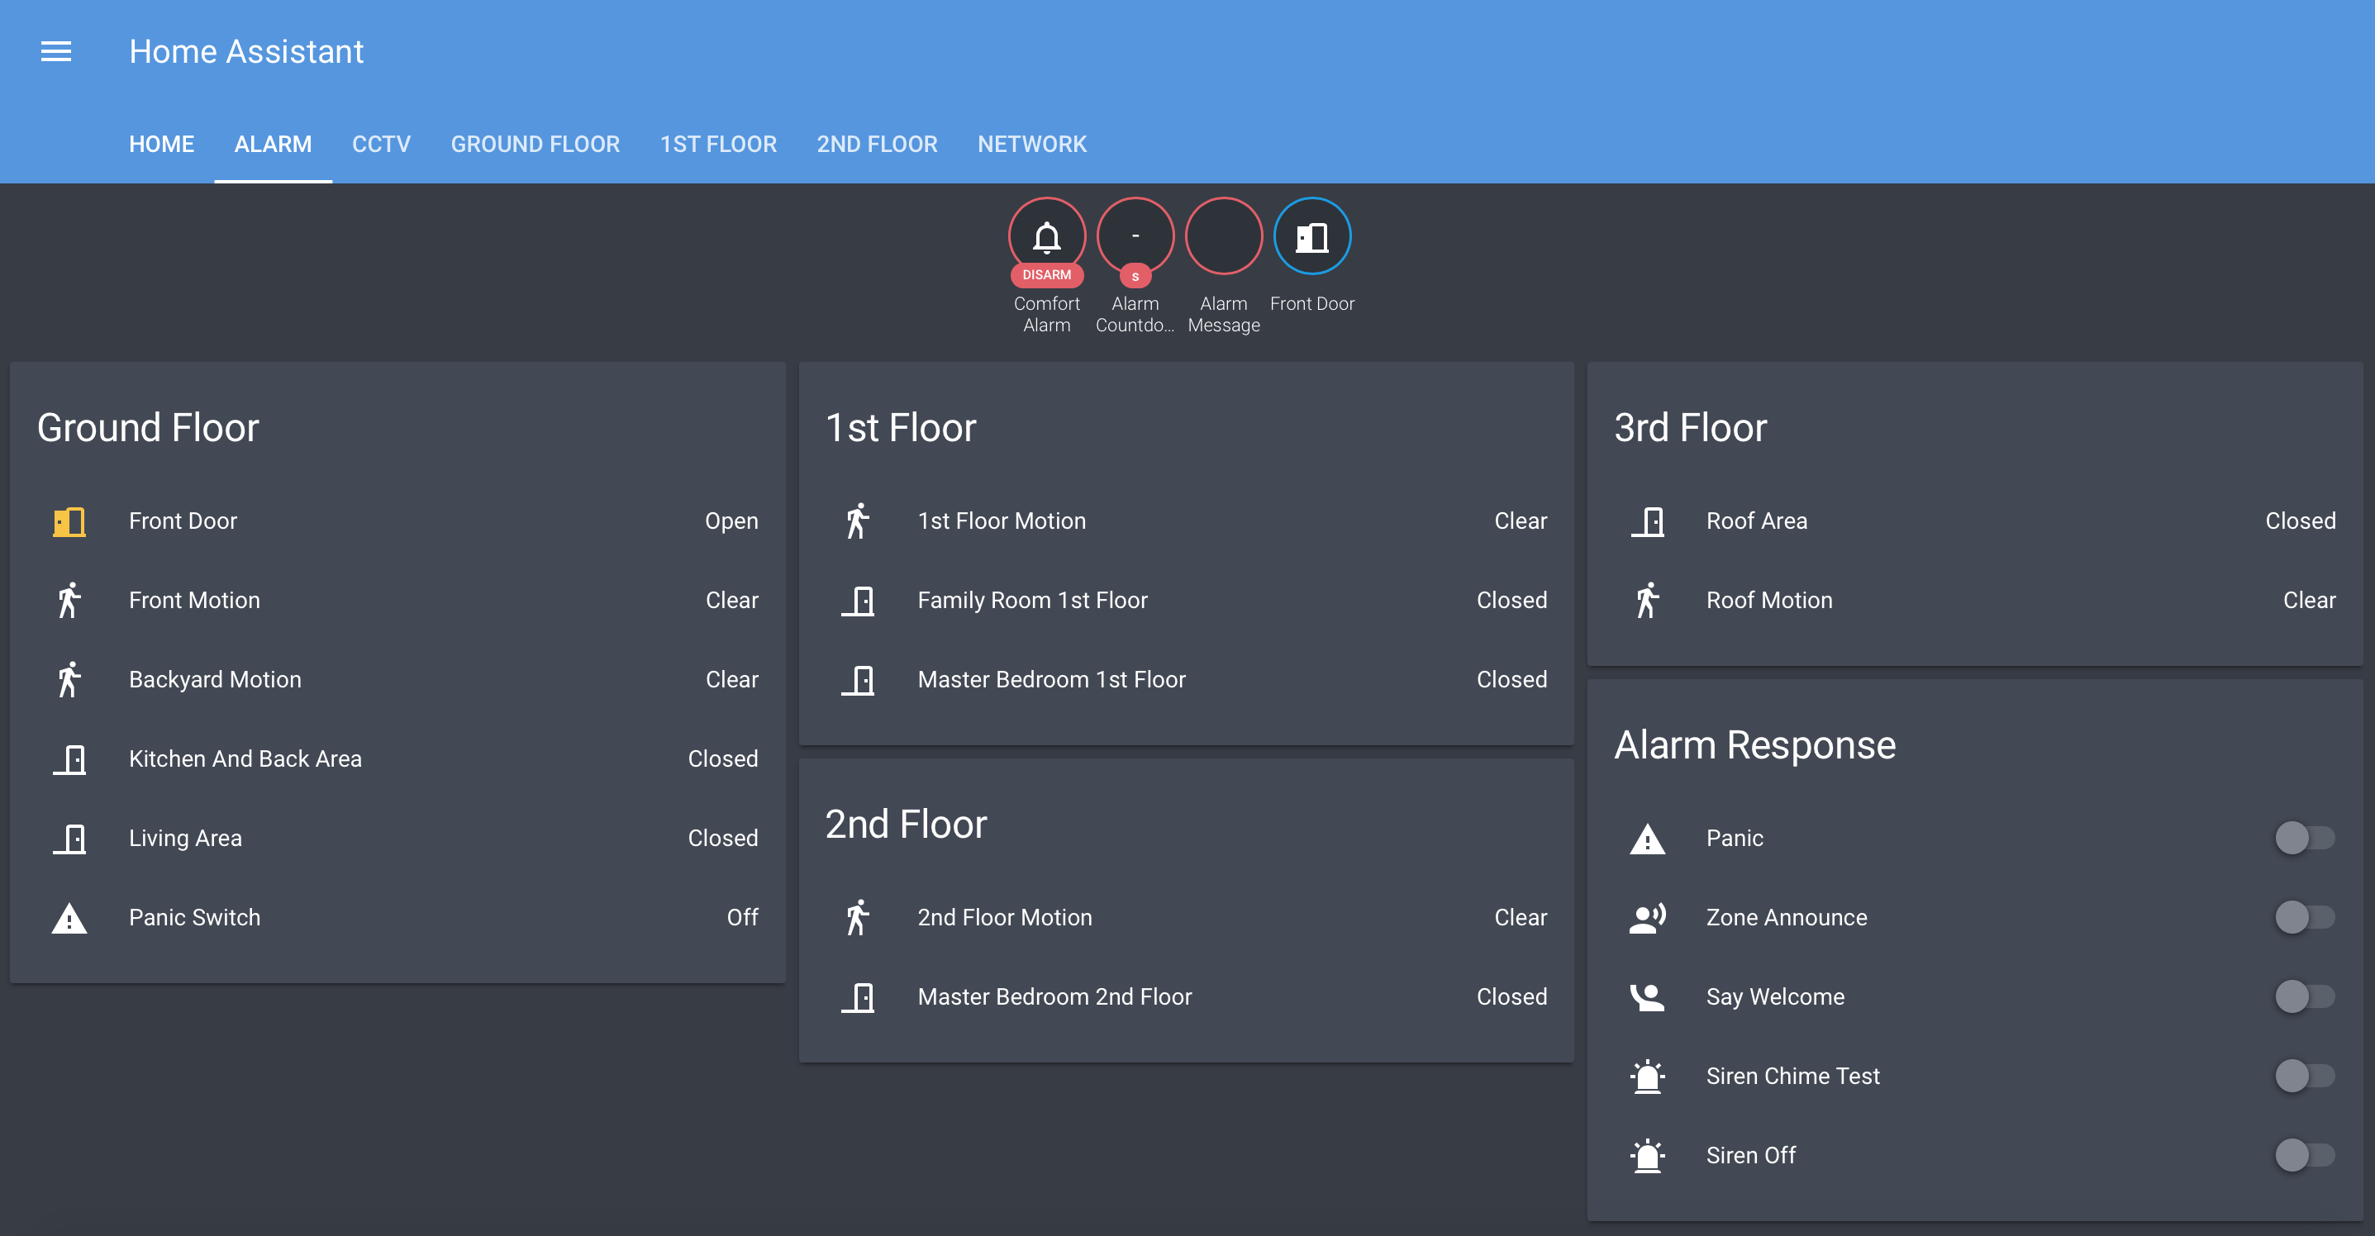
Task: Open Master Bedroom 2nd Floor sensor details
Action: click(1054, 997)
